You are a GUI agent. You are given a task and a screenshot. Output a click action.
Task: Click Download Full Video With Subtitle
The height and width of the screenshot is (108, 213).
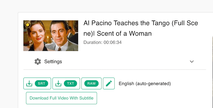click(x=62, y=98)
